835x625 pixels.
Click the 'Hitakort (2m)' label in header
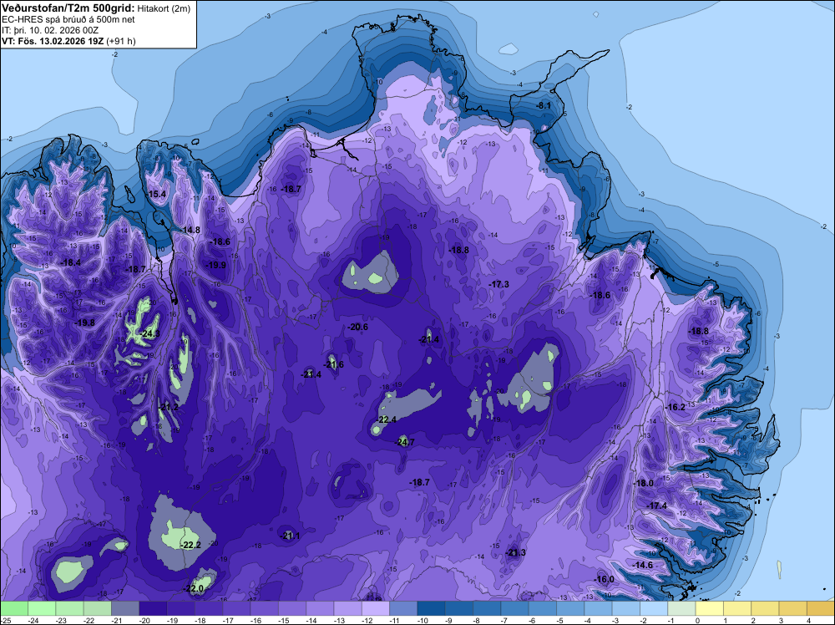pyautogui.click(x=163, y=8)
